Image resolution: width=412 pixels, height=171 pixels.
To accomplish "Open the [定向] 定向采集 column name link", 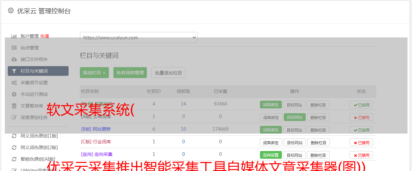I will [x=97, y=154].
